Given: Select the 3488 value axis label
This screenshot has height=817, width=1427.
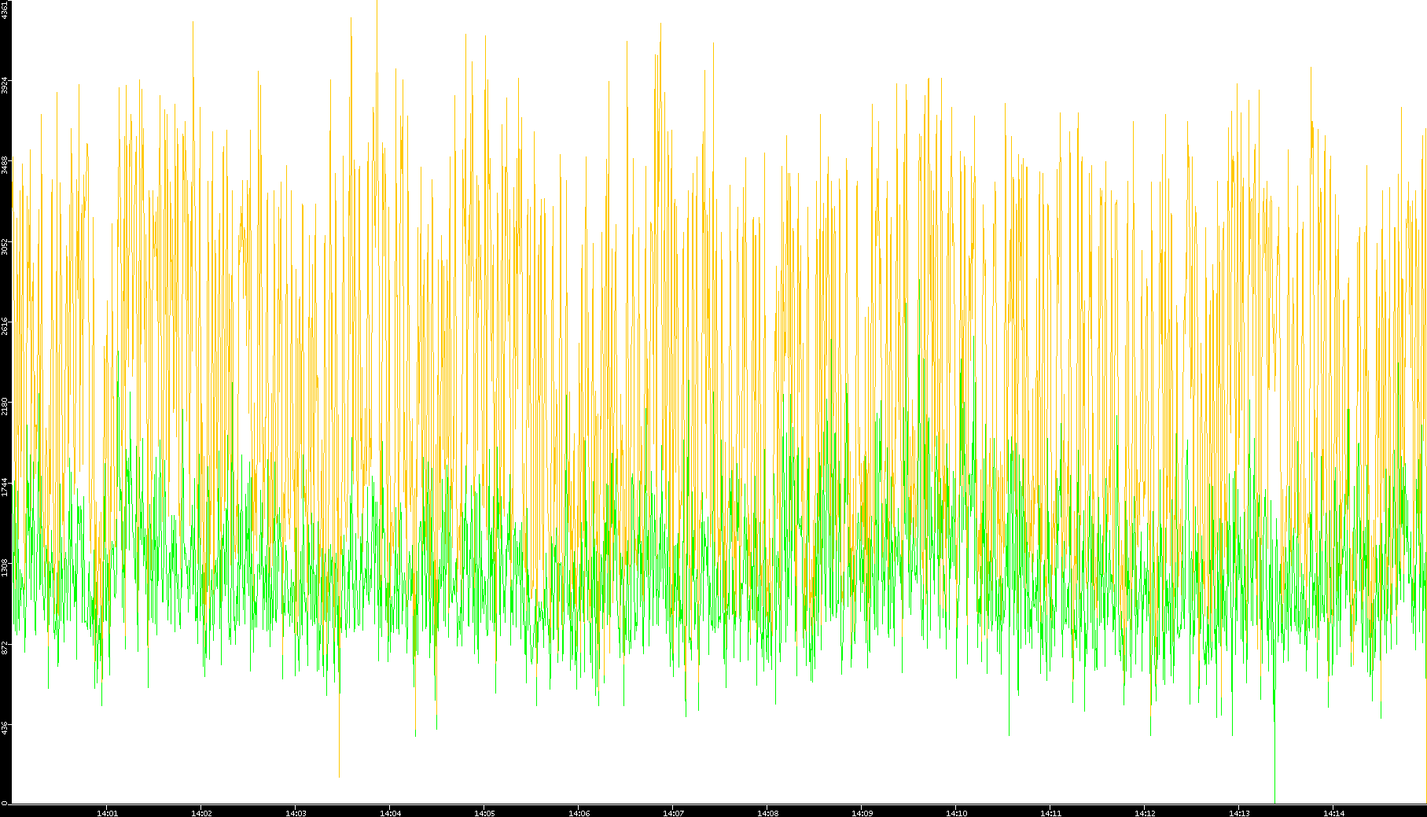Looking at the screenshot, I should [x=5, y=165].
